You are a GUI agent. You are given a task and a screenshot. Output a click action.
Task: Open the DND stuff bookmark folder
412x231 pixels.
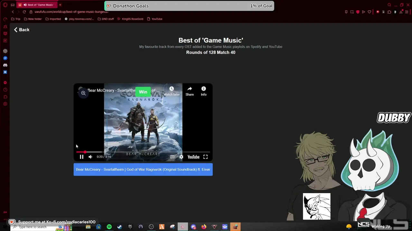(106, 19)
